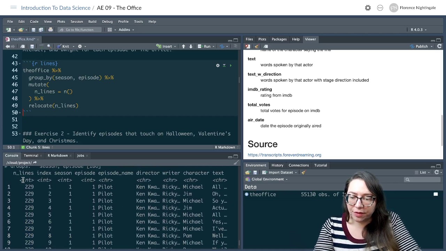This screenshot has width=446, height=251.
Task: Open the R Markdown file type selector
Action: coord(226,147)
